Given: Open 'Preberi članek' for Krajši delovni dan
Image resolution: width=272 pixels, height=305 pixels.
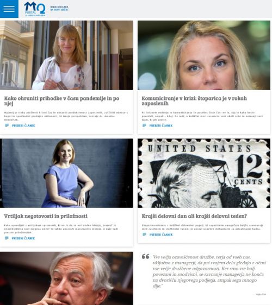Looking at the screenshot, I should [x=161, y=235].
